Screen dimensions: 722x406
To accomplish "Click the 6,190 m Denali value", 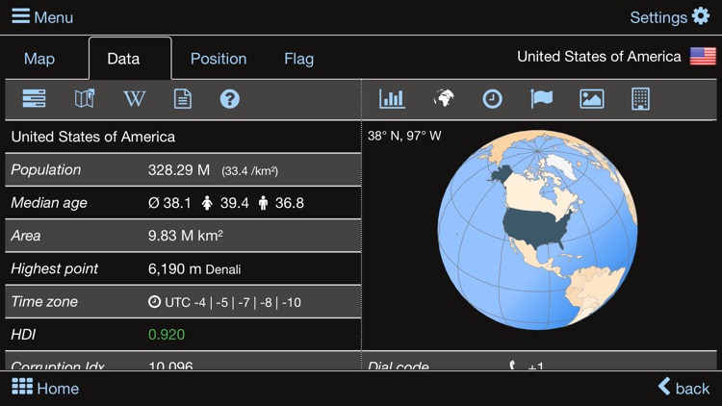I will coord(194,268).
